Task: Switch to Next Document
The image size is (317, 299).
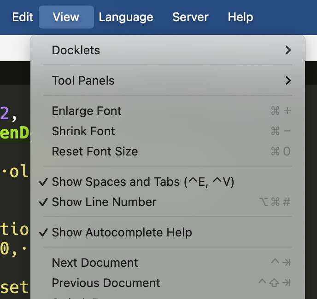Action: pos(95,263)
